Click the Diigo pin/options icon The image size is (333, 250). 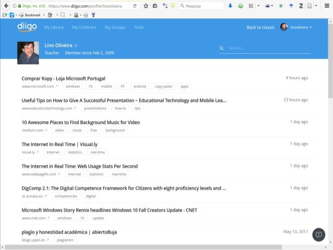(93, 15)
